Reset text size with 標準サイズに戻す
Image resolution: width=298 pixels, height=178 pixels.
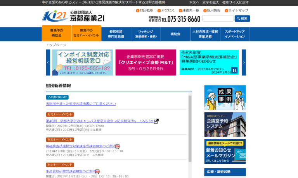(236, 2)
